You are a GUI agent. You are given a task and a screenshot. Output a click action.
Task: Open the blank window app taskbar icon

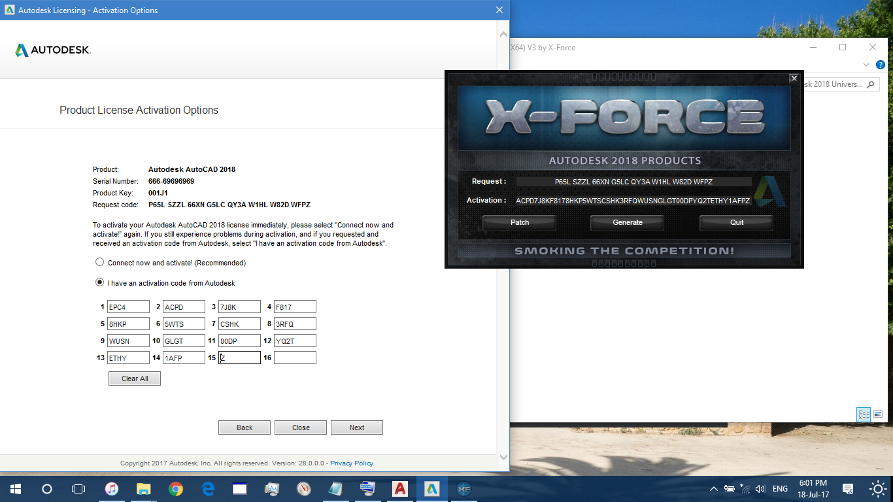point(240,489)
